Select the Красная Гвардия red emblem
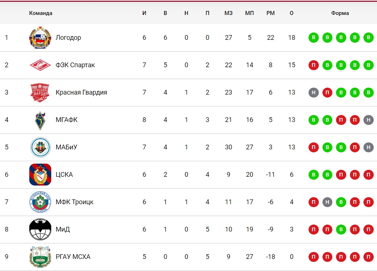Viewport: 377px width, 271px height. click(40, 92)
